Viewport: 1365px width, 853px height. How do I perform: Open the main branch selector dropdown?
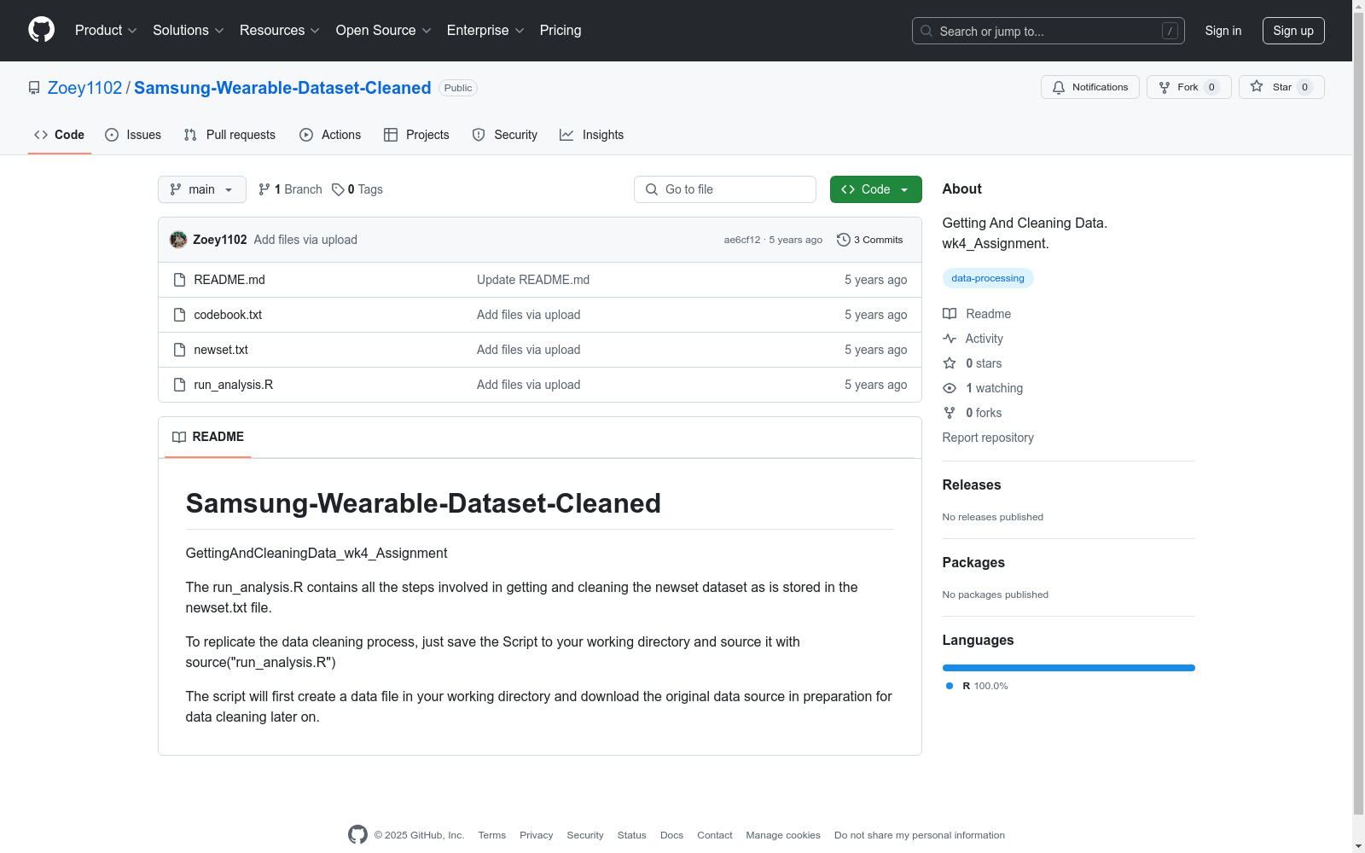tap(202, 189)
